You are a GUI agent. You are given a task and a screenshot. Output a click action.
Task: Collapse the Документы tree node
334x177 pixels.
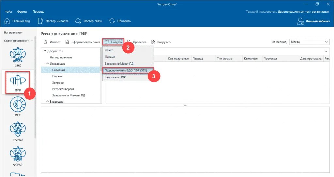[45, 51]
